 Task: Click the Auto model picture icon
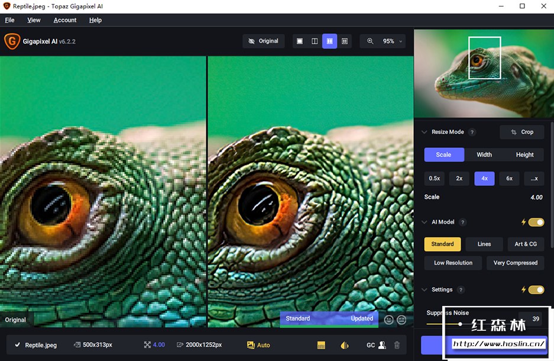pos(251,345)
